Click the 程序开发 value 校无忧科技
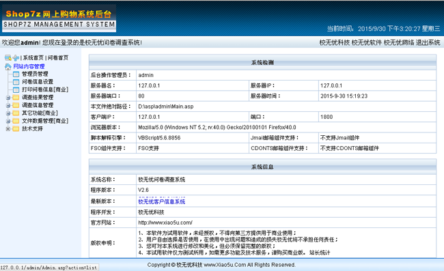Screen dimensions: 444x271 click(151, 212)
